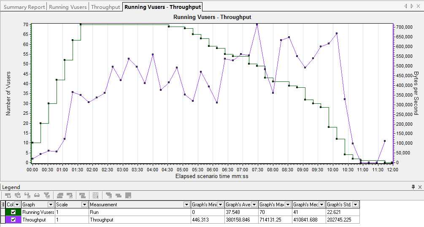Click the sixth Legend toolbar icon
This screenshot has width=424, height=227.
[x=60, y=195]
